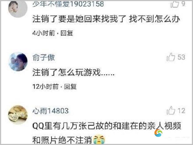This screenshot has height=145, width=193.
Task: Click the like count 9
Action: click(183, 4)
